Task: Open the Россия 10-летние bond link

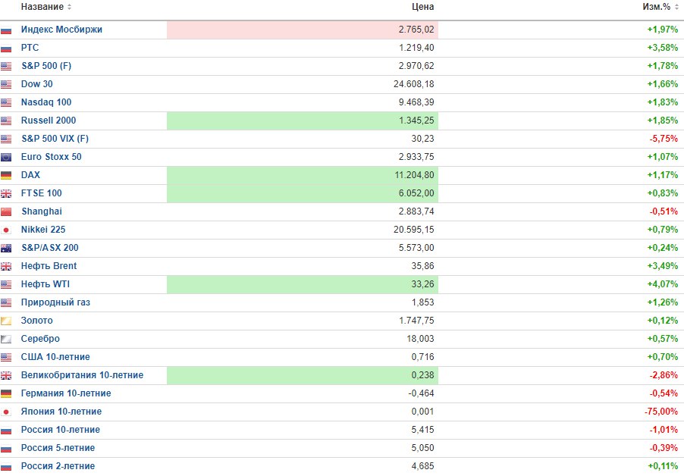Action: pyautogui.click(x=60, y=430)
